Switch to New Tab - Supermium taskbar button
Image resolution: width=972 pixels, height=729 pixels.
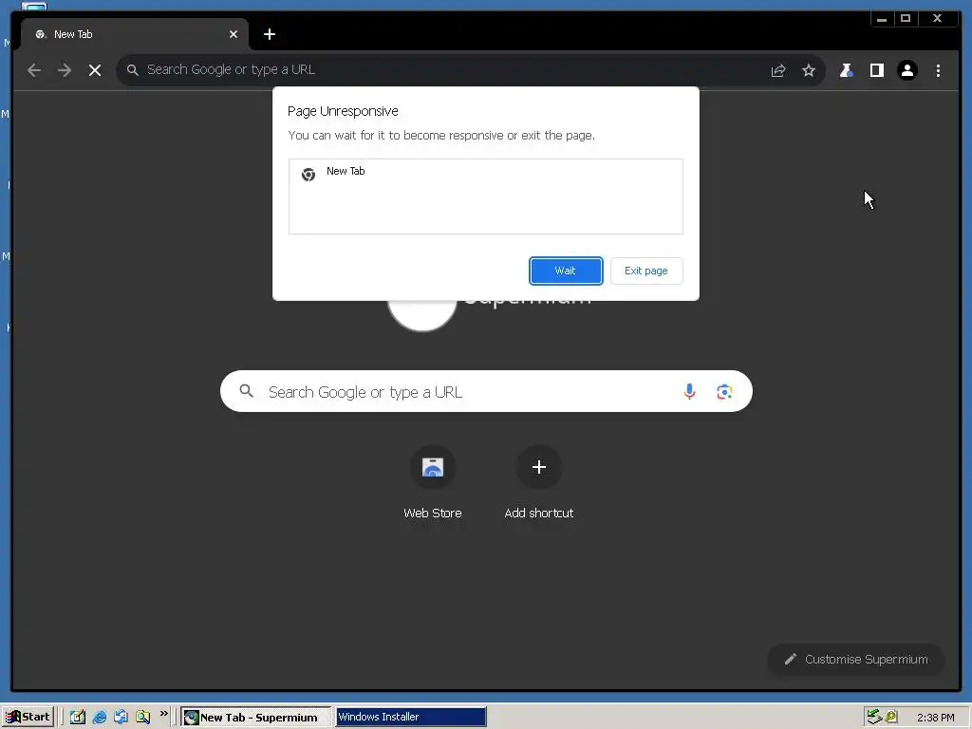coord(256,718)
